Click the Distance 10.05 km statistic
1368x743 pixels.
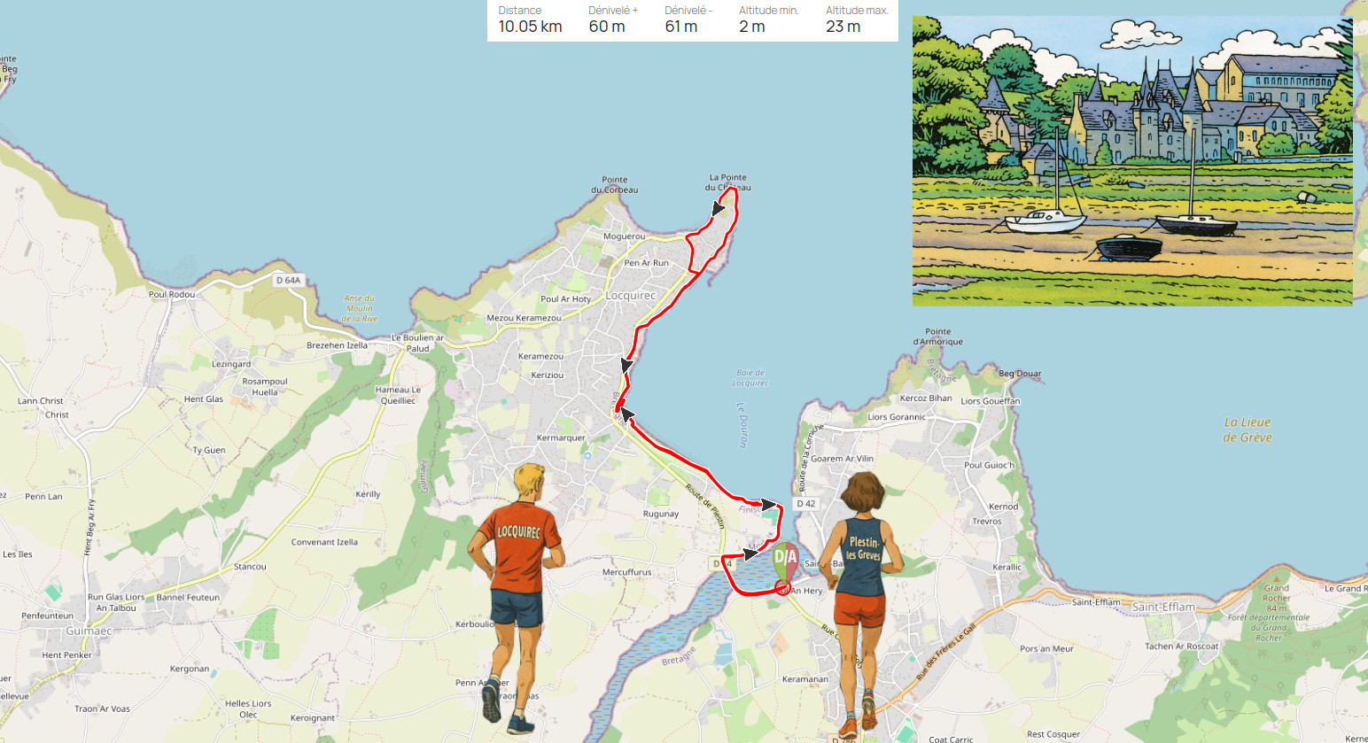[530, 19]
